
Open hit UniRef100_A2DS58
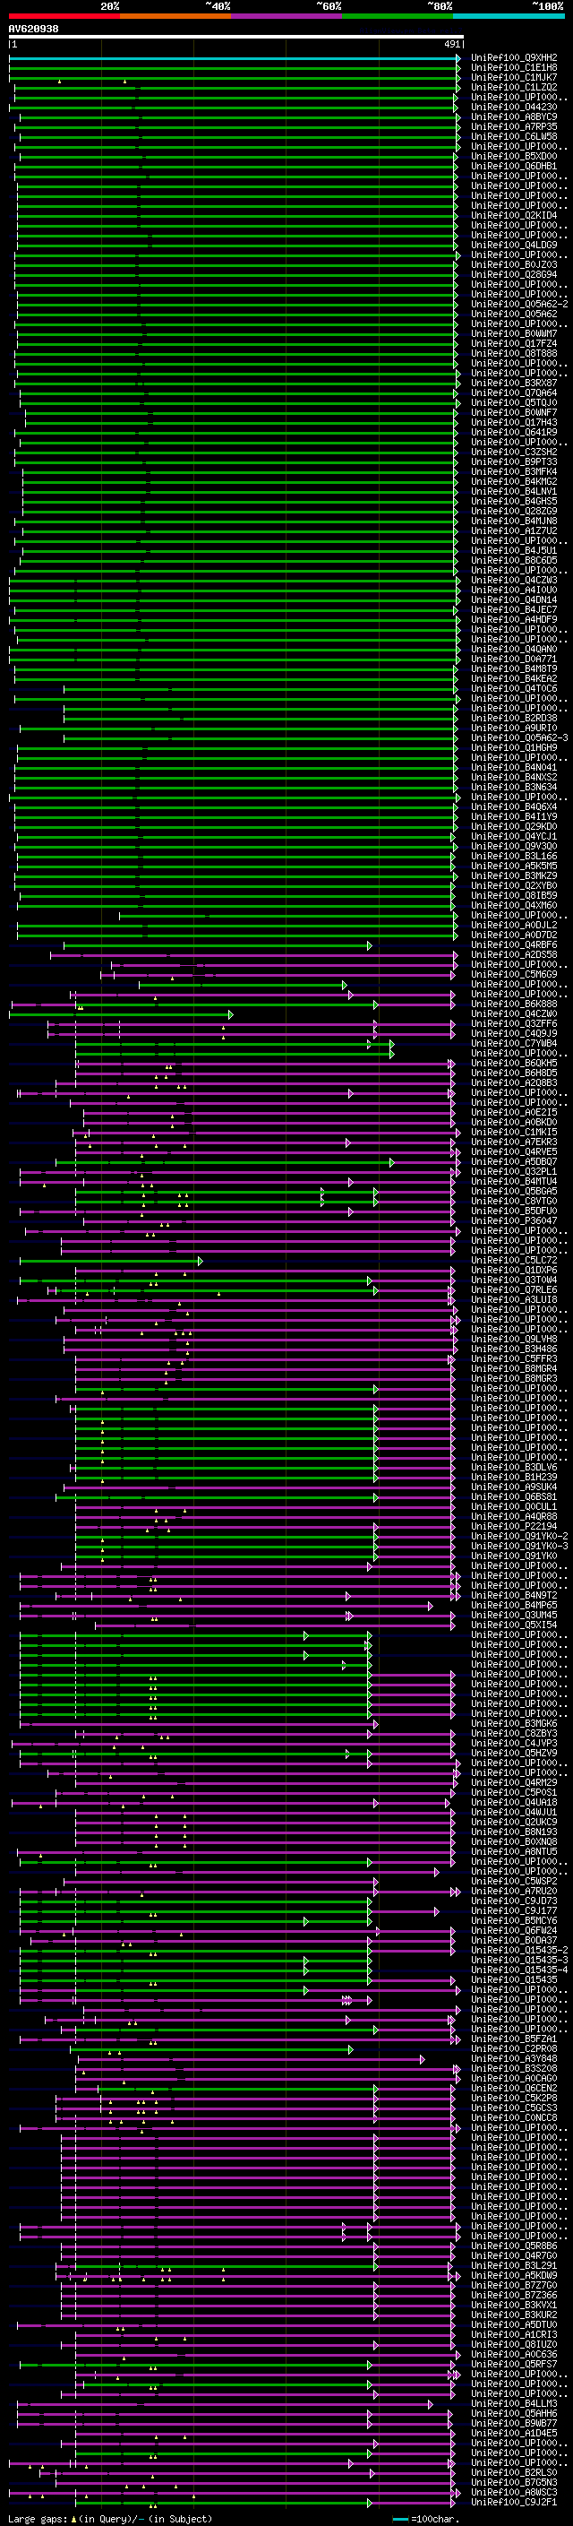(514, 954)
